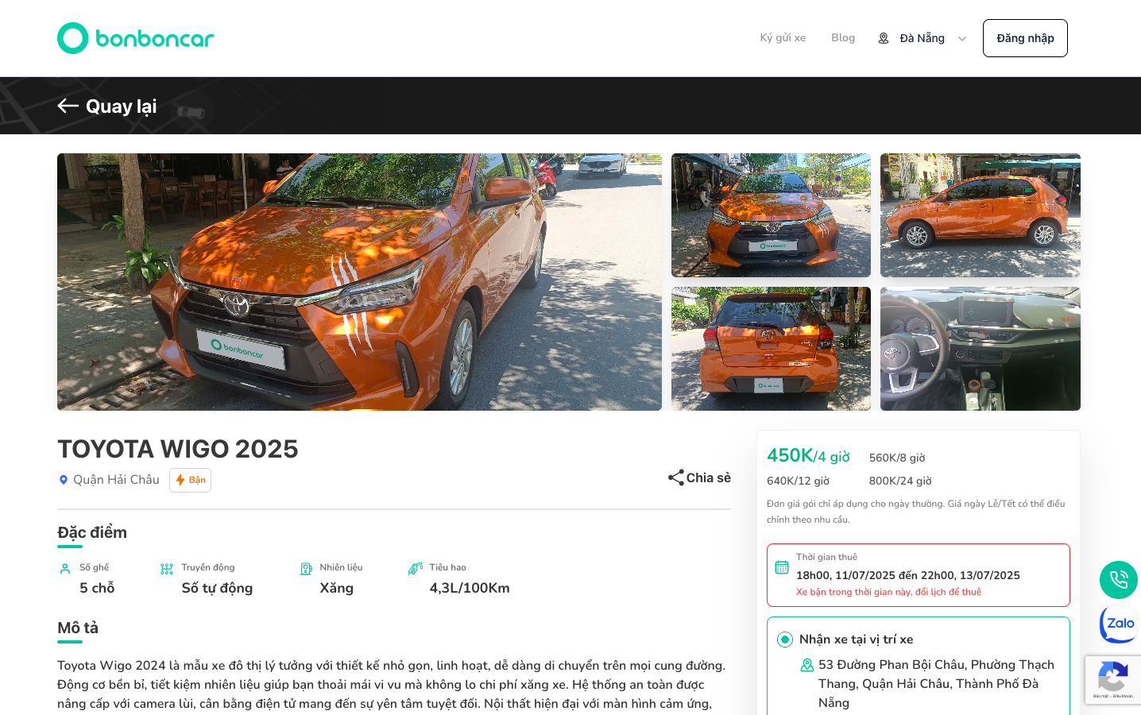Open the Blog link

point(843,37)
